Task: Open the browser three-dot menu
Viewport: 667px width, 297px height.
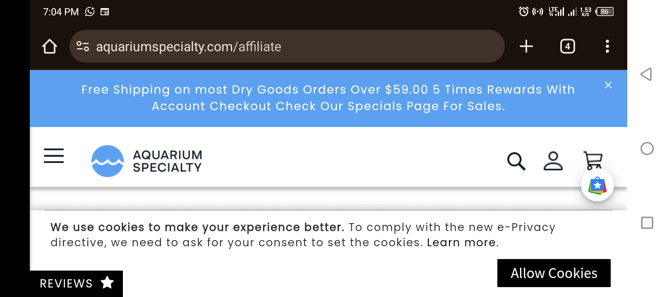Action: tap(607, 46)
